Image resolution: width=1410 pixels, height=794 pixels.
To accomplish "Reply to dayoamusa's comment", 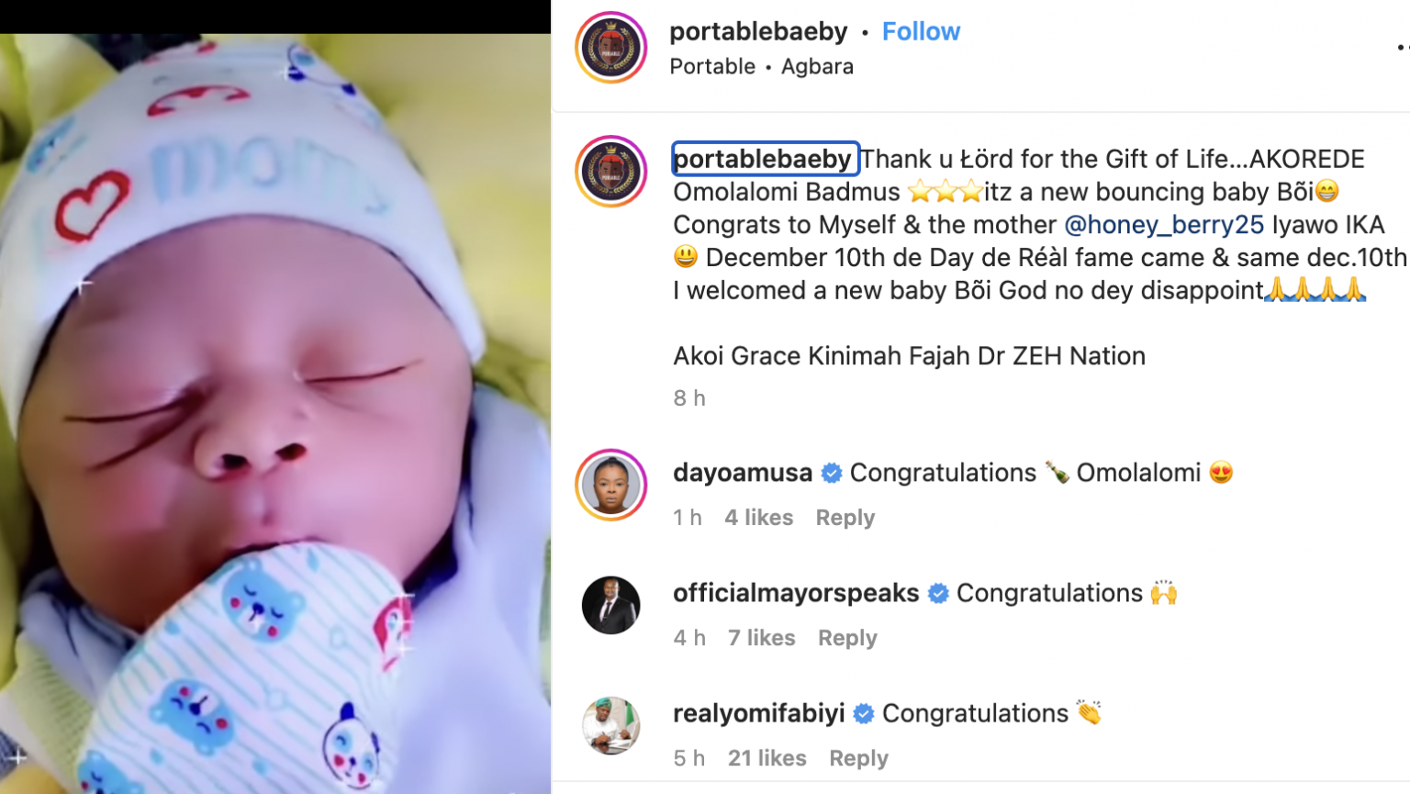I will point(845,518).
